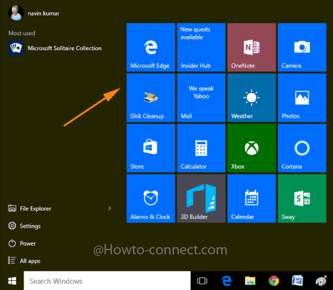Open the Photos tile
The height and width of the screenshot is (290, 333).
click(302, 98)
